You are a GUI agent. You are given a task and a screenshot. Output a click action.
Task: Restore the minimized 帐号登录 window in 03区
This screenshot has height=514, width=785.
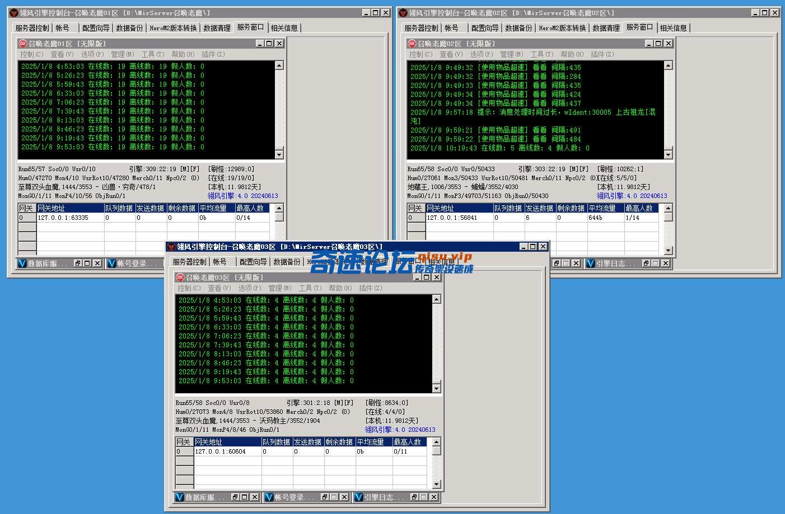coord(325,497)
